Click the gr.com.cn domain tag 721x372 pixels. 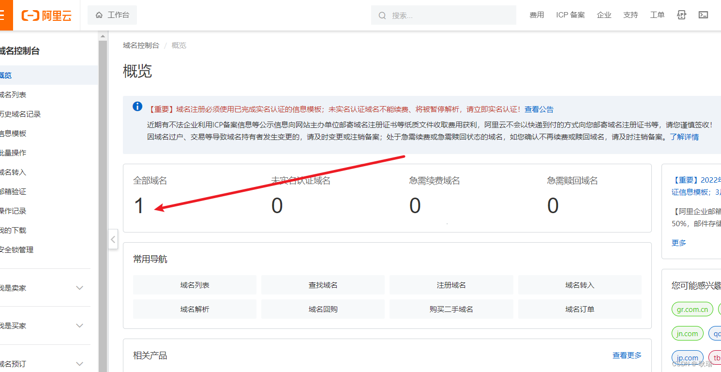pyautogui.click(x=692, y=309)
